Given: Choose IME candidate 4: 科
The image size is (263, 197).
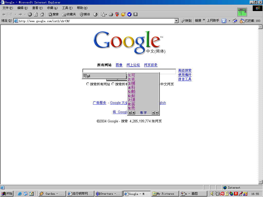Looking at the screenshot, I should (132, 88).
